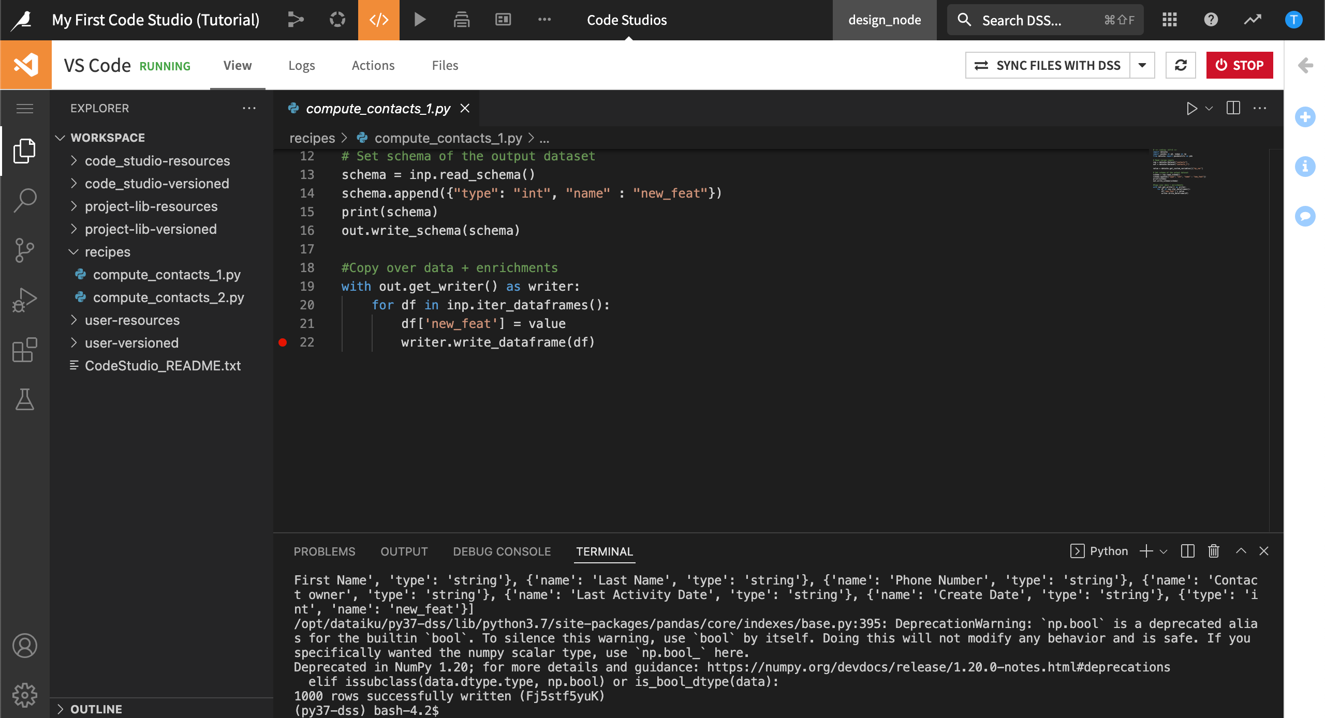Open the Search magnifier in activity bar

coord(25,200)
